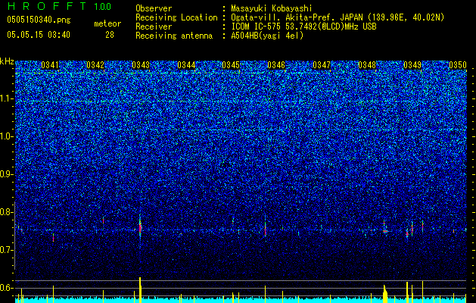Screen dimensions: 476x303
Task: Select the filename 0505150340.png
Action: pos(39,20)
